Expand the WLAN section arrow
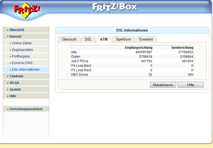 coord(8,83)
